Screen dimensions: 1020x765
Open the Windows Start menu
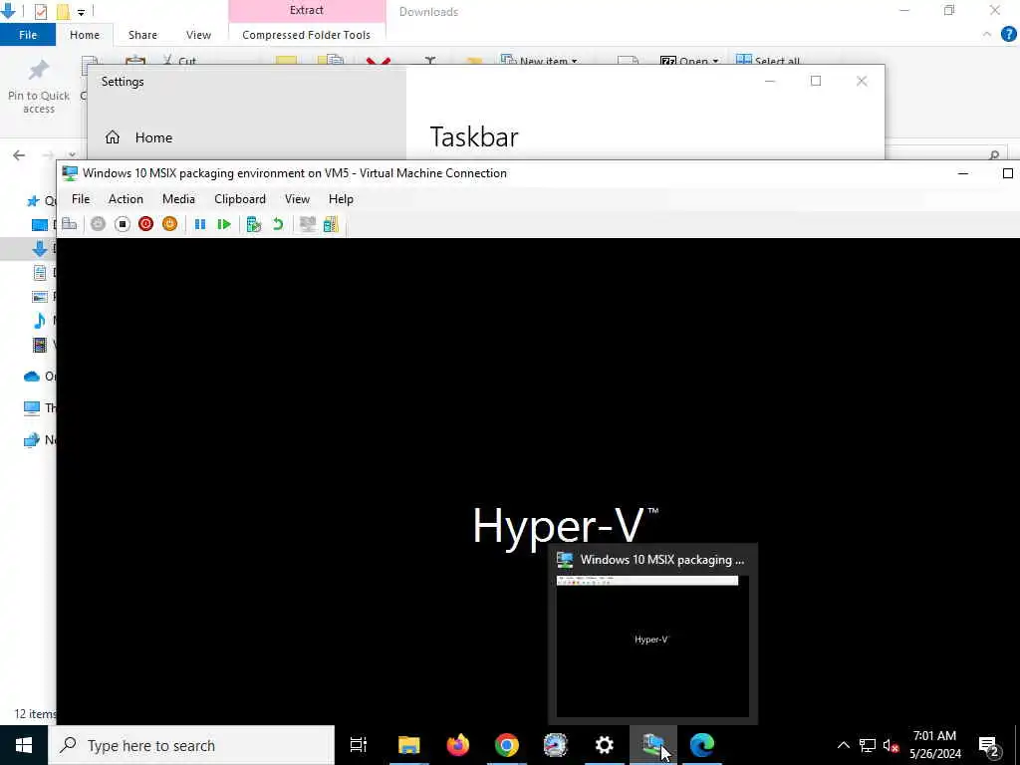(x=24, y=745)
